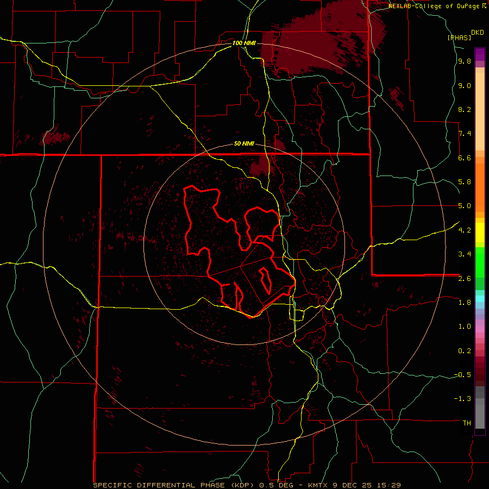Click the small island outline inside the lake
Image resolution: width=489 pixels, height=489 pixels.
(x=266, y=280)
